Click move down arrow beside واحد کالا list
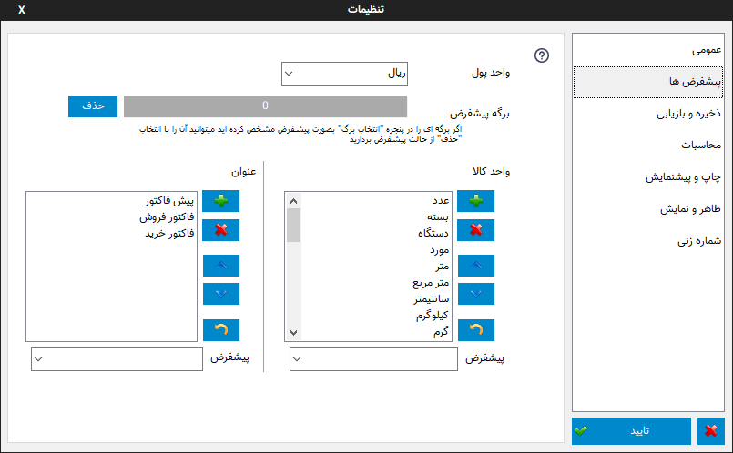This screenshot has height=453, width=733. tap(475, 294)
